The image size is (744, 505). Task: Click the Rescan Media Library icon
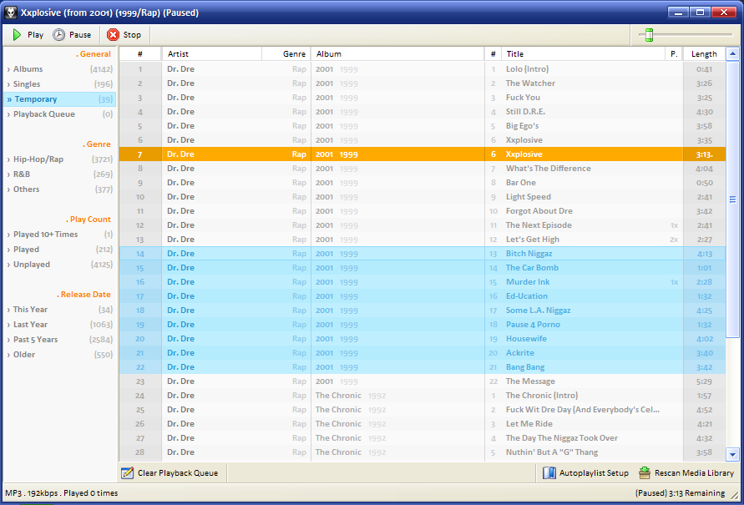coord(645,472)
